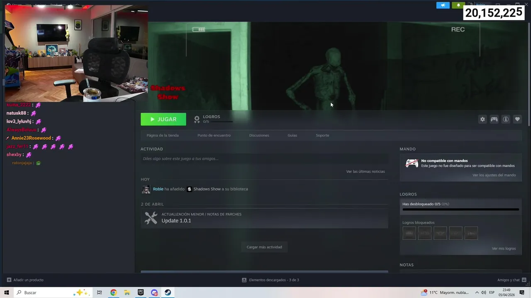The image size is (531, 298).
Task: Click the crossed controller icon under MANDO
Action: (412, 163)
